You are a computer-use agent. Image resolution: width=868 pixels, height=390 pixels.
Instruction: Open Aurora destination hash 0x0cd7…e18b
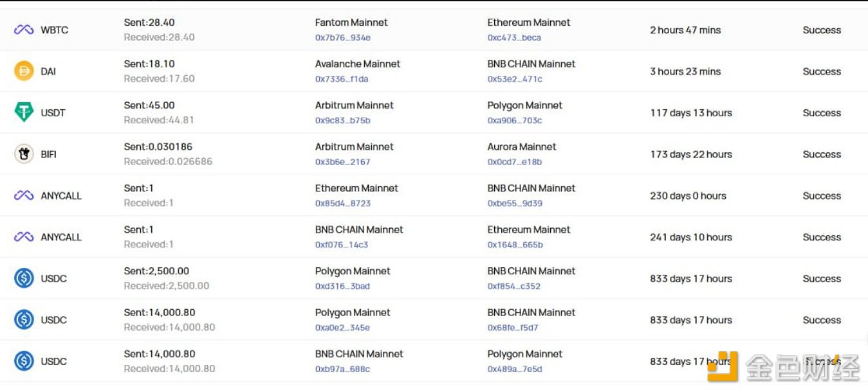tap(515, 162)
